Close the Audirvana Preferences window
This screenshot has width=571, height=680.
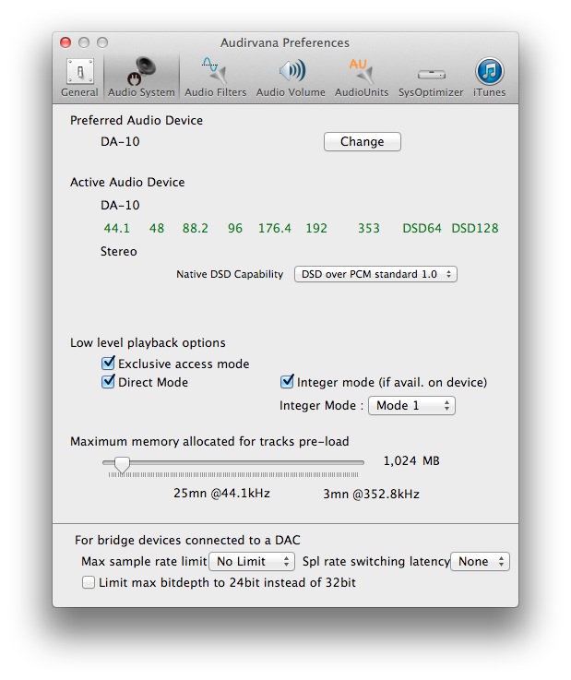pos(65,42)
